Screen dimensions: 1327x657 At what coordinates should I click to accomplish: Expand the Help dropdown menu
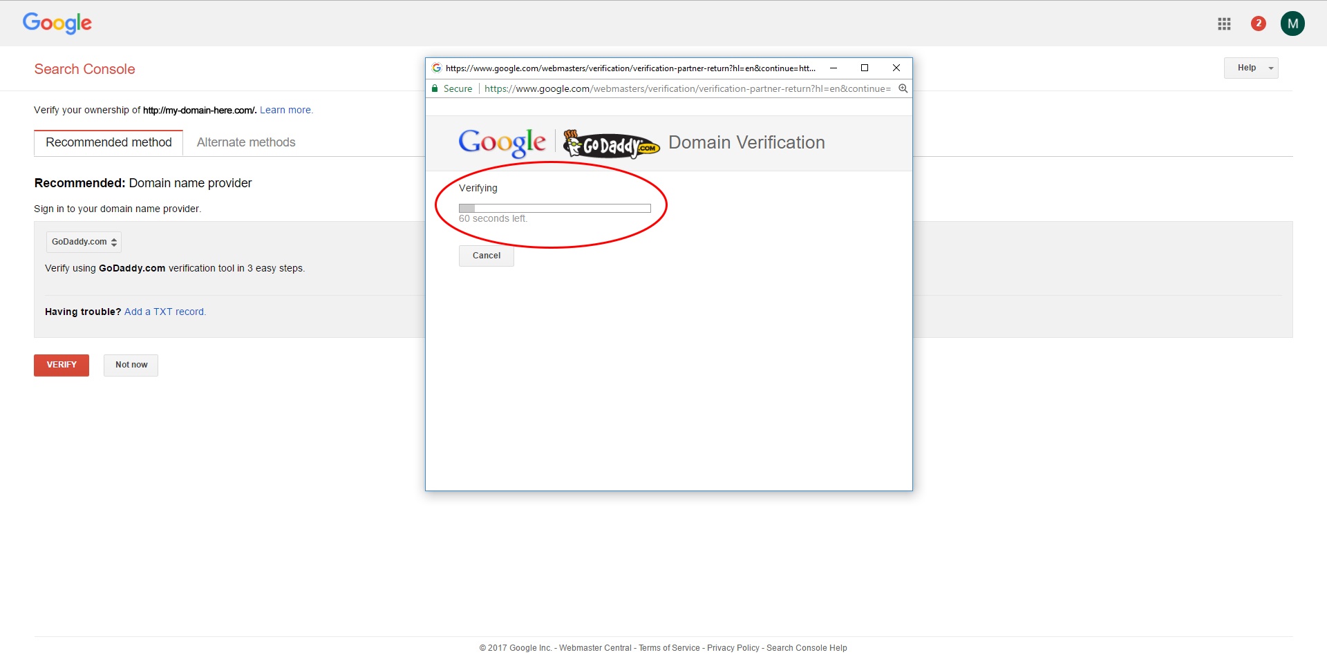1251,68
